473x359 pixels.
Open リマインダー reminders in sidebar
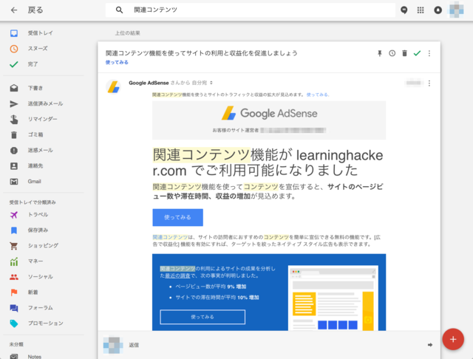pyautogui.click(x=42, y=119)
